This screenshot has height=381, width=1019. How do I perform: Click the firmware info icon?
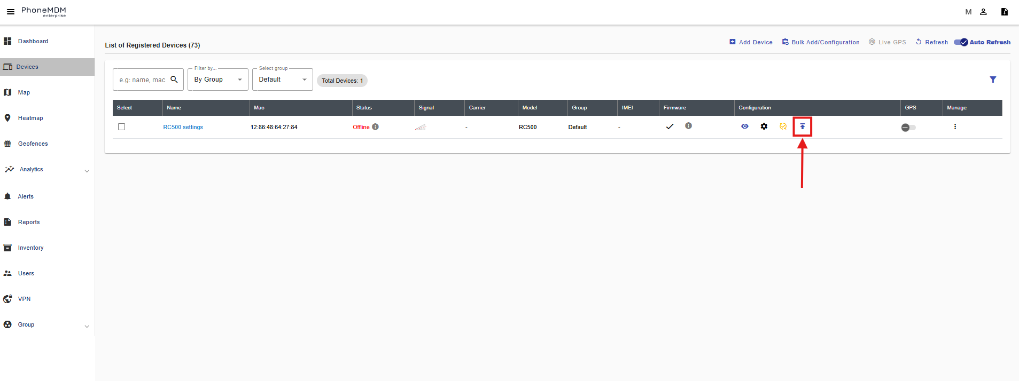[x=688, y=126]
